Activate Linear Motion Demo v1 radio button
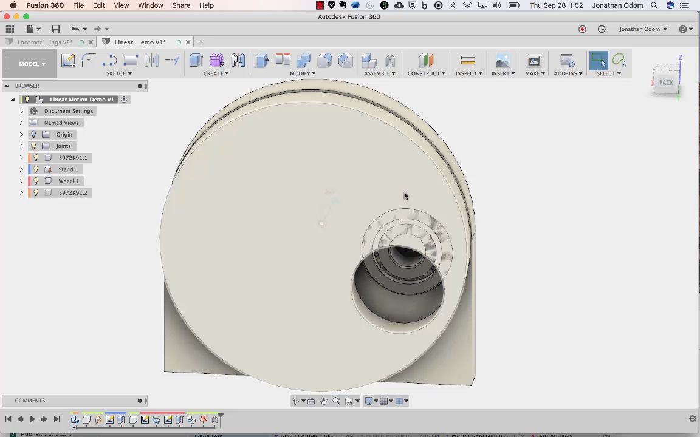The image size is (700, 437). pyautogui.click(x=124, y=100)
